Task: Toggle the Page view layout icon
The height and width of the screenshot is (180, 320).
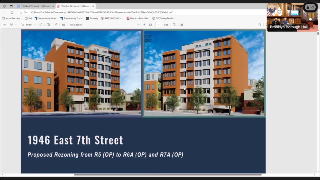Action: tap(181, 24)
